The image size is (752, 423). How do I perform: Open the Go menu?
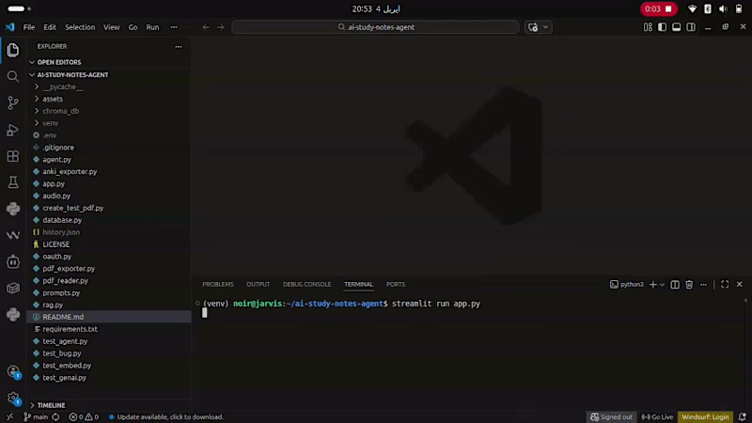[133, 27]
